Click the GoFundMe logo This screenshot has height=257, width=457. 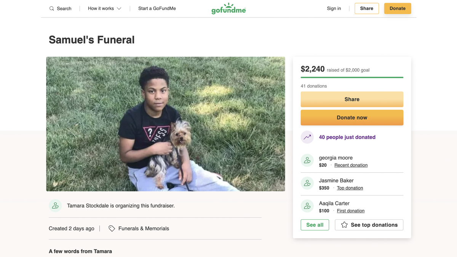(228, 8)
